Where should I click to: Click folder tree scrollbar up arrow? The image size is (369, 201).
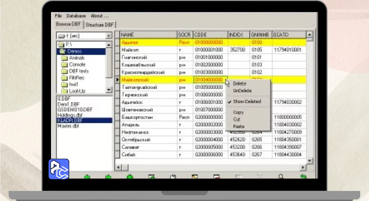[x=109, y=45]
